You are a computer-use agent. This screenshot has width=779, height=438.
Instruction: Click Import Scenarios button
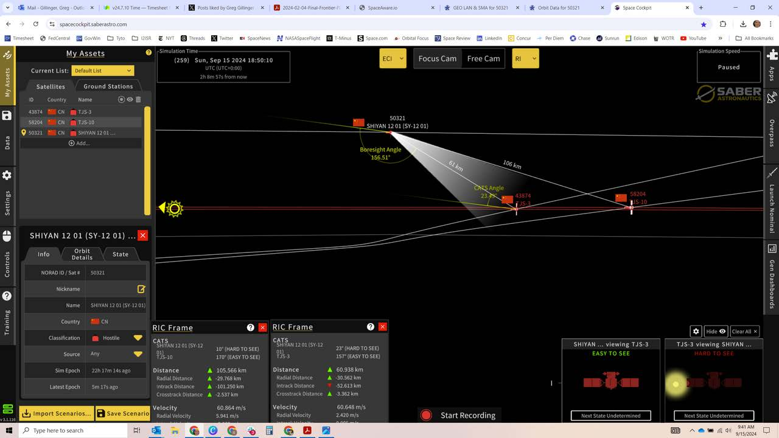pyautogui.click(x=57, y=414)
